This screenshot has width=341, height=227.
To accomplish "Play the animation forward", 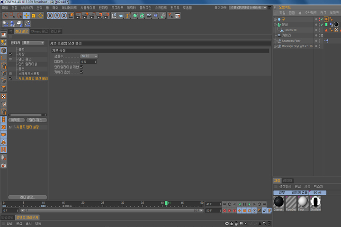I will [250, 204].
